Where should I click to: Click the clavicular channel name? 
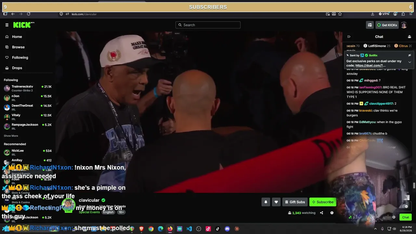pyautogui.click(x=89, y=200)
